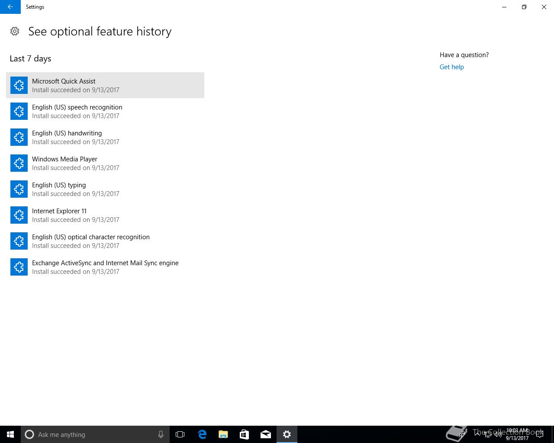554x443 pixels.
Task: Go back using the Settings back arrow
Action: pyautogui.click(x=10, y=7)
